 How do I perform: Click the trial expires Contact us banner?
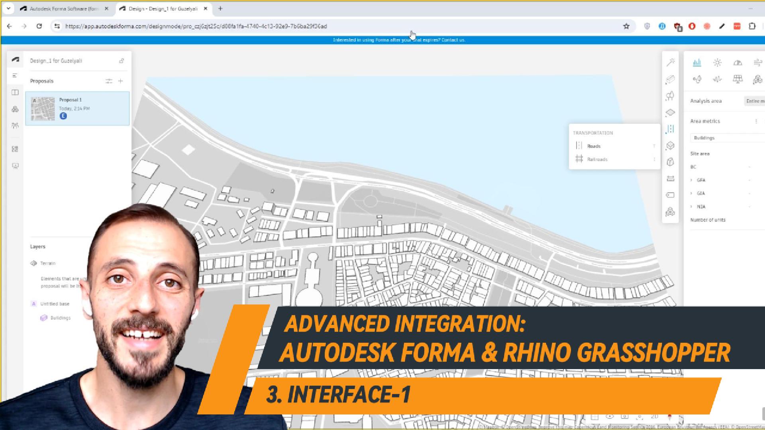(399, 40)
